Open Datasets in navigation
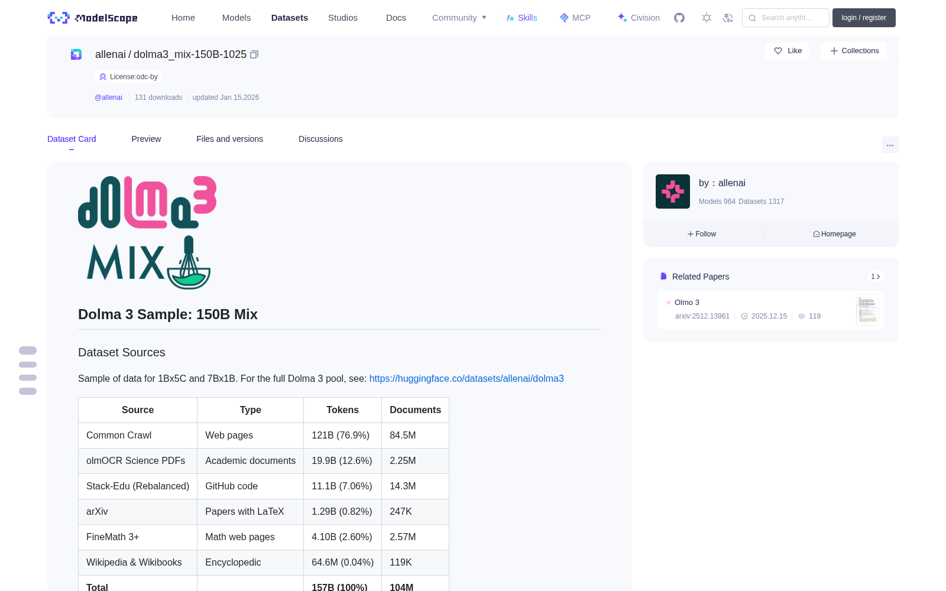Screen dimensions: 946x591 tap(290, 18)
